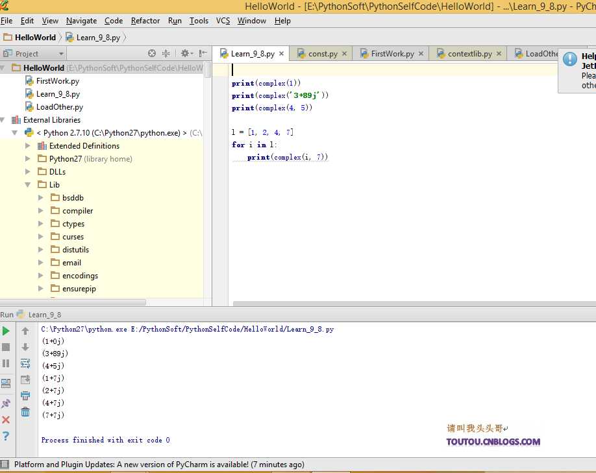Toggle soft-wrap in the Run console

tap(25, 363)
